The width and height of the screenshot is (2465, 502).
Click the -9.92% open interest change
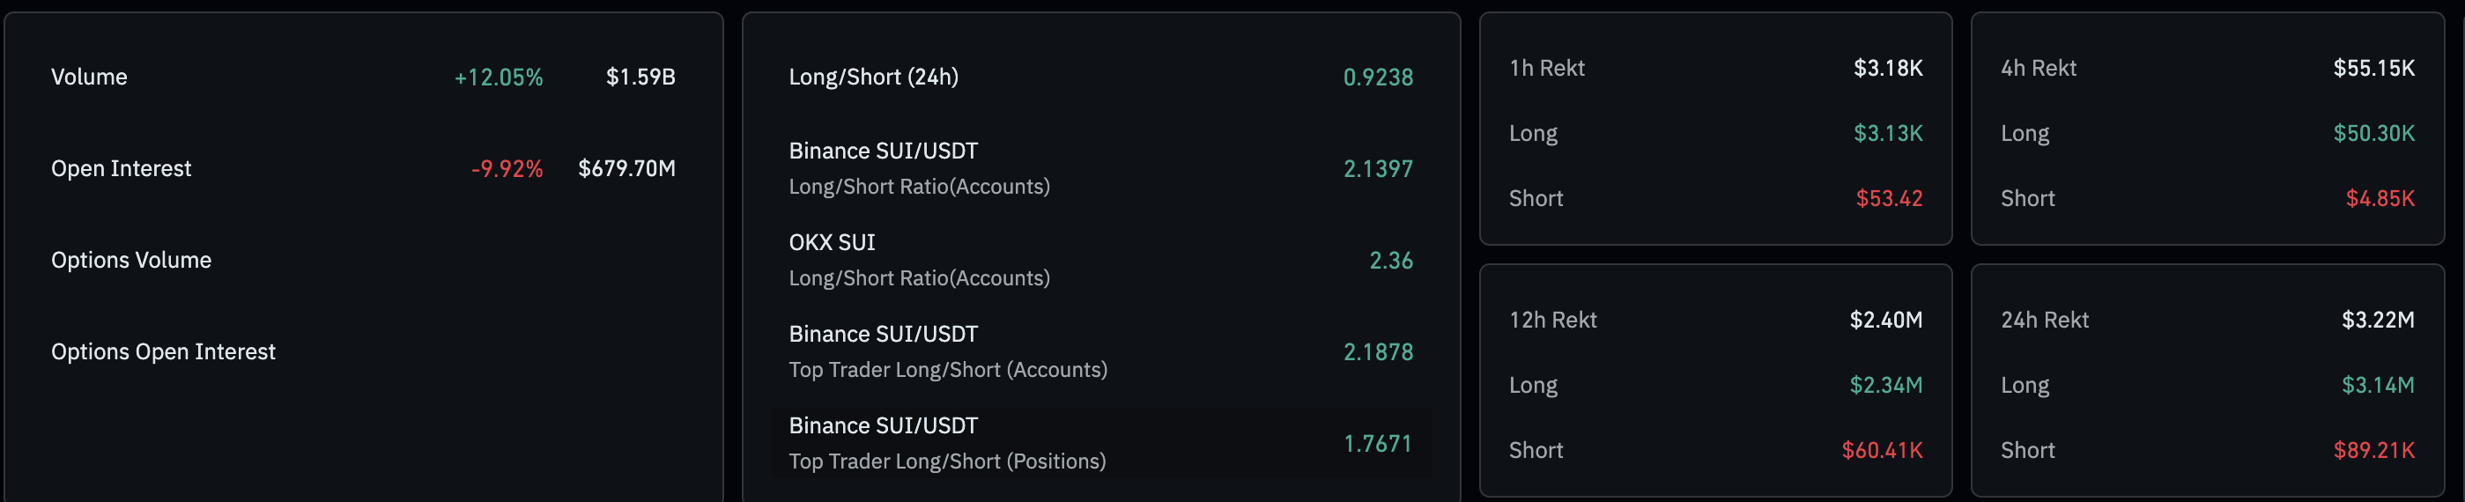coord(507,168)
